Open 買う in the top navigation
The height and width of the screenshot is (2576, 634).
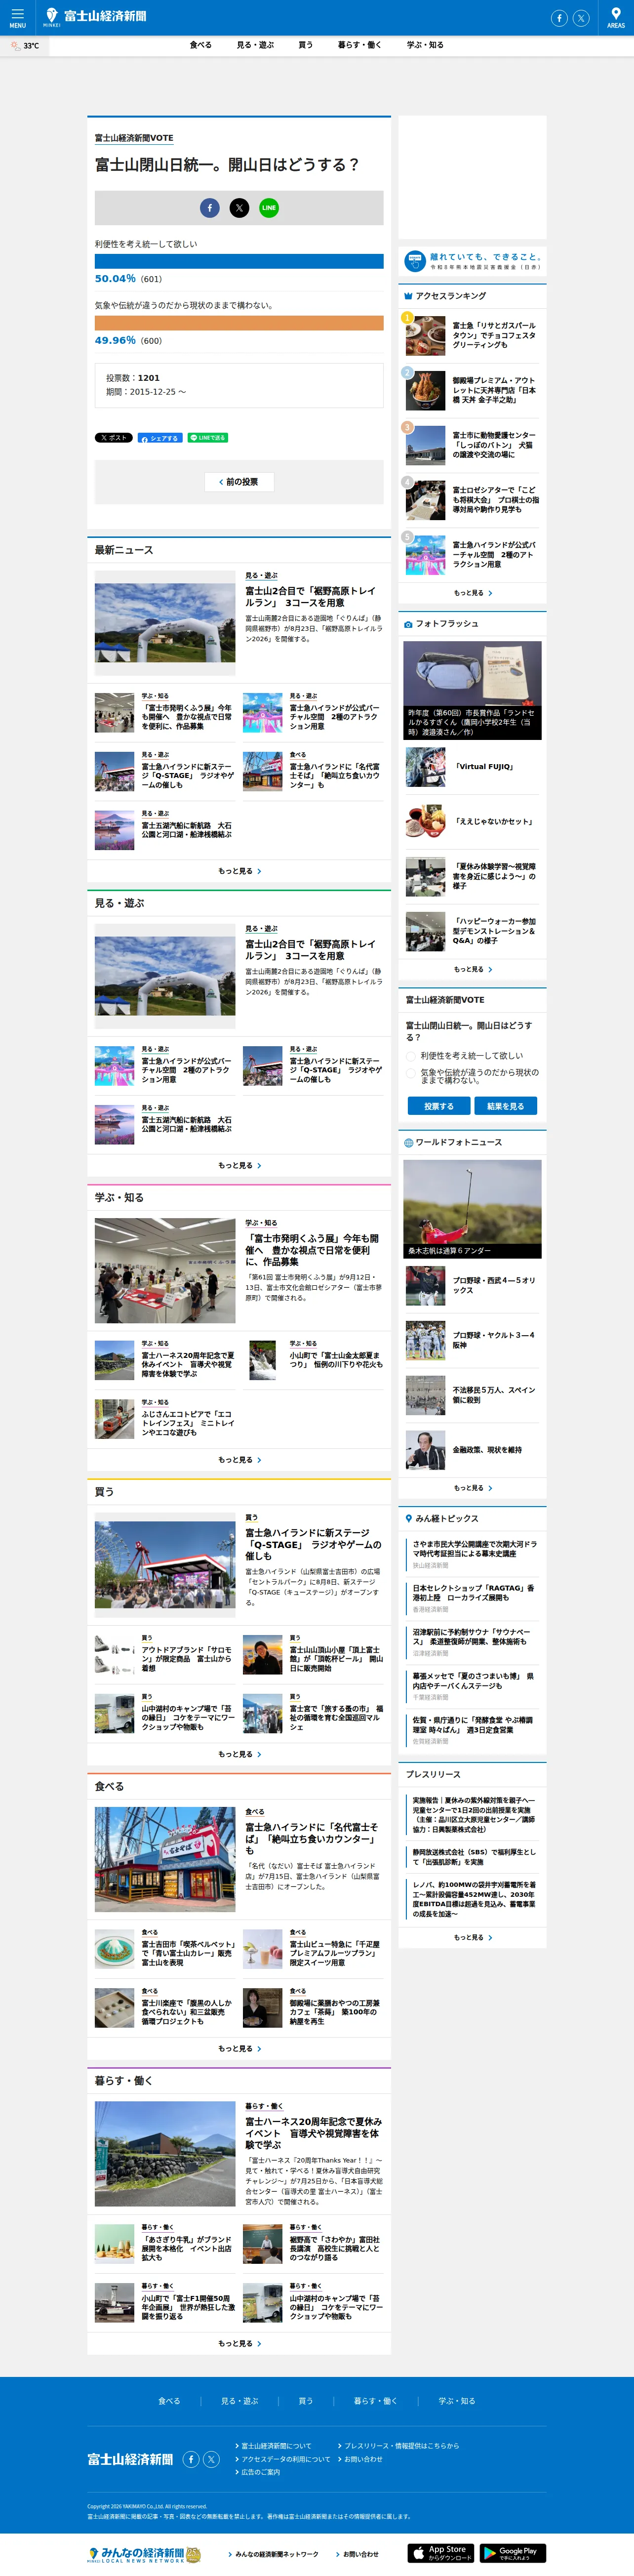click(305, 45)
